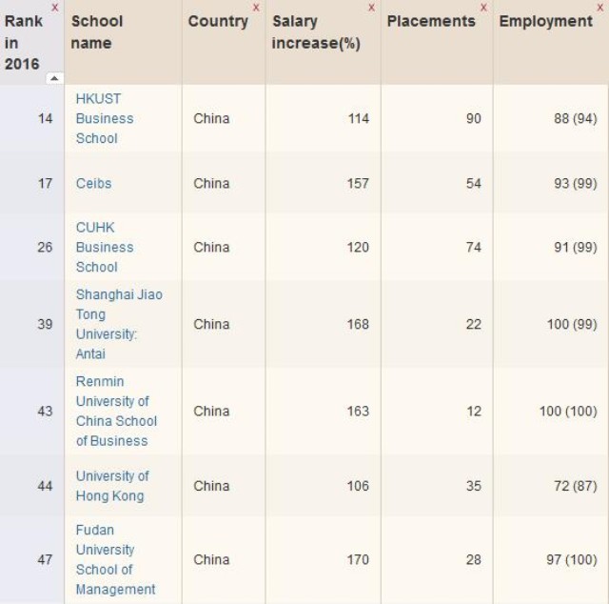
Task: Select employment value 100 (99)
Action: point(572,324)
